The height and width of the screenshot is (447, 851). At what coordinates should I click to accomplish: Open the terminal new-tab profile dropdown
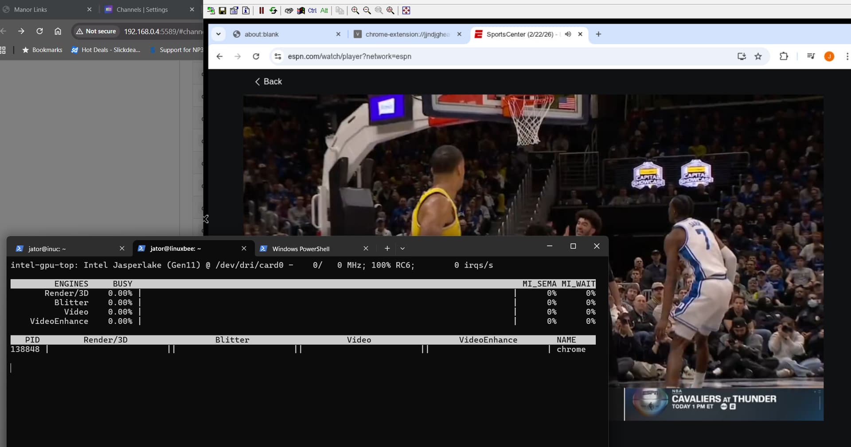(x=402, y=249)
